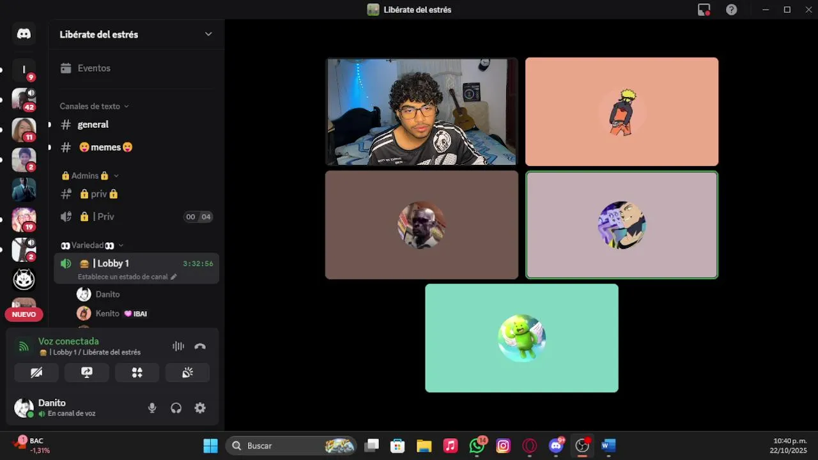Click Establece un estado de canal

pos(127,277)
